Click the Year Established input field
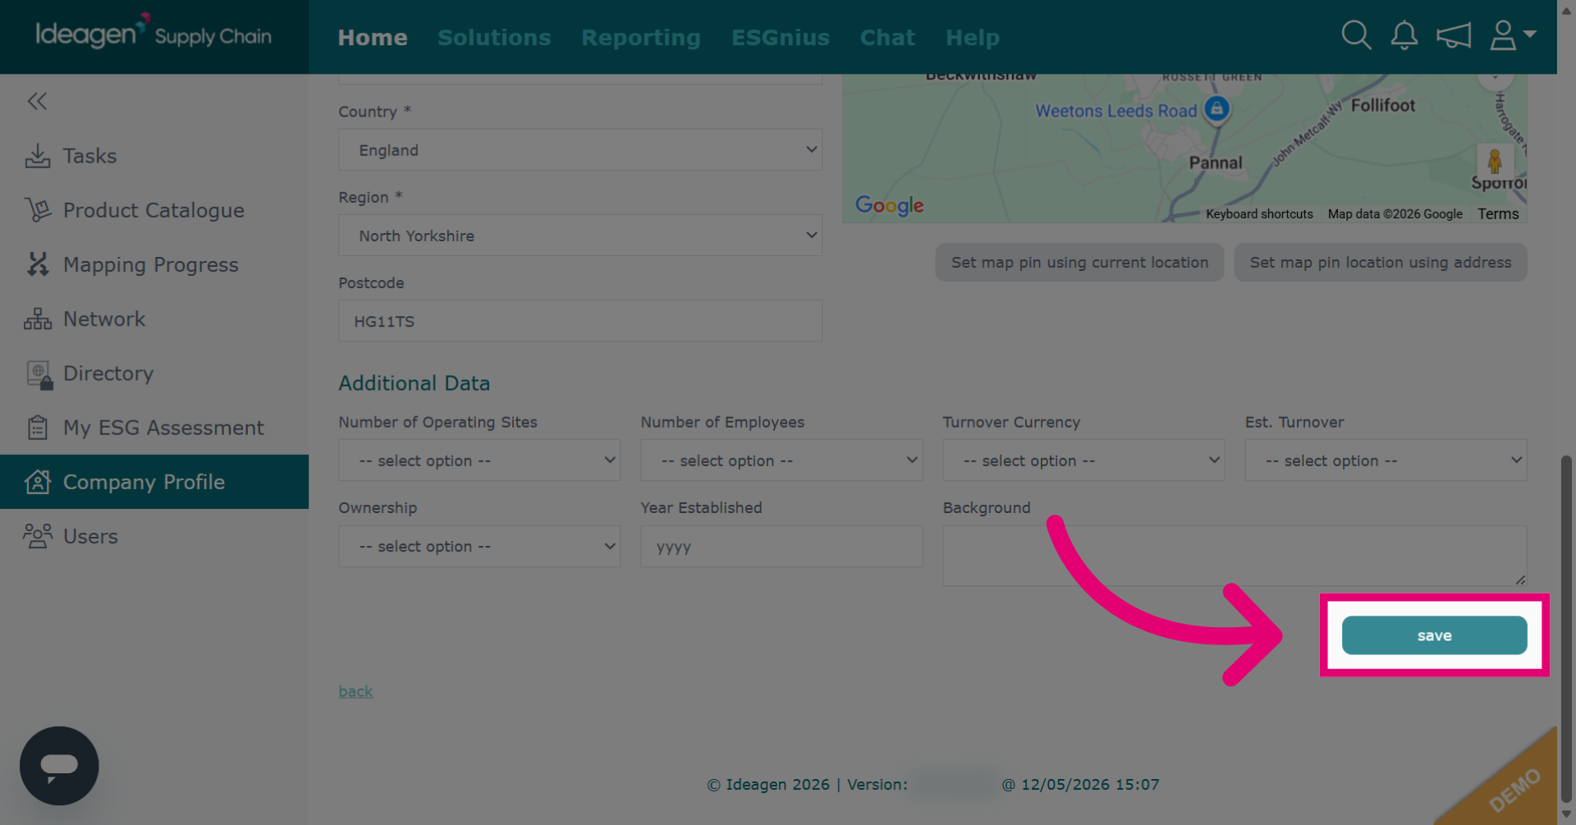Image resolution: width=1576 pixels, height=825 pixels. pyautogui.click(x=781, y=546)
